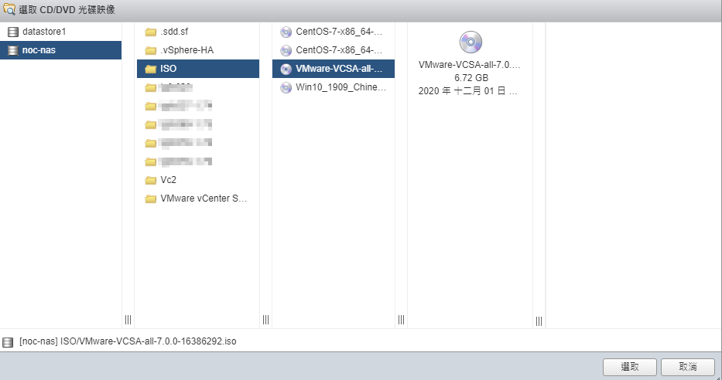Select the noc-nas entry

coord(61,50)
